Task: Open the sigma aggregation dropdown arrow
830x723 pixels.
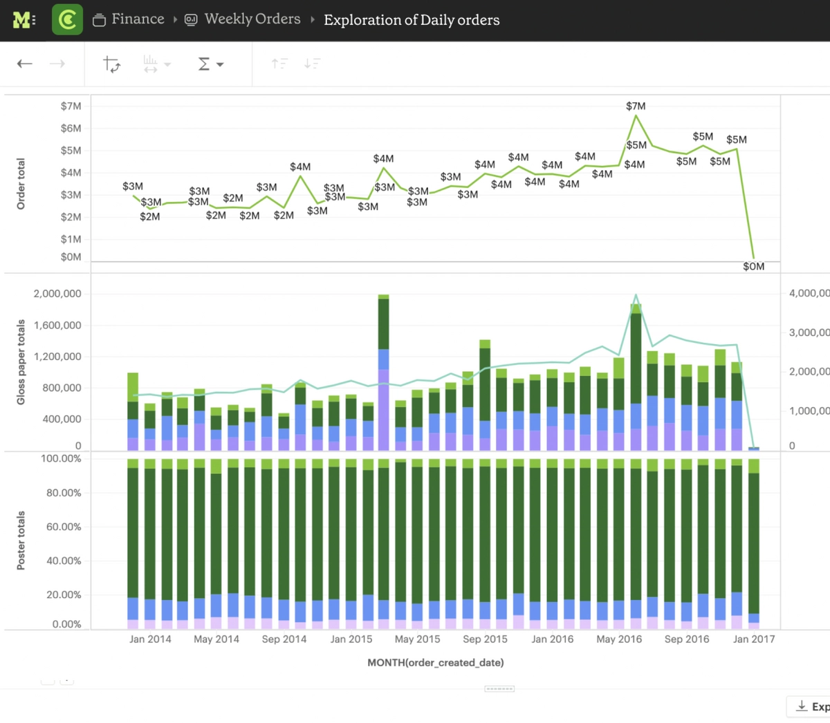Action: pos(219,64)
